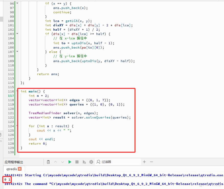Focus the 过滤器 filter field
The width and height of the screenshot is (224, 189).
tap(118, 162)
